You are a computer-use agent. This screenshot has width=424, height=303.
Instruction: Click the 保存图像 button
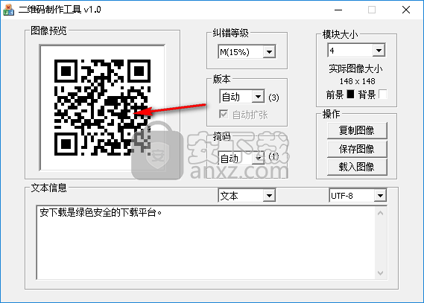pos(357,149)
